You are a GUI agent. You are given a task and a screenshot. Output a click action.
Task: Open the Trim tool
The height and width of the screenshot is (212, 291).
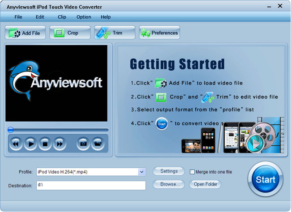click(115, 33)
